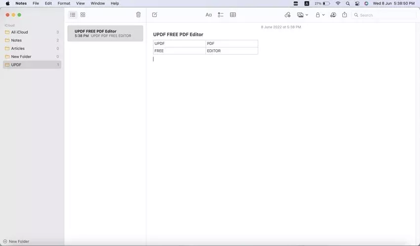Open the collaborate share-with-people icon
Image resolution: width=420 pixels, height=246 pixels.
[333, 15]
